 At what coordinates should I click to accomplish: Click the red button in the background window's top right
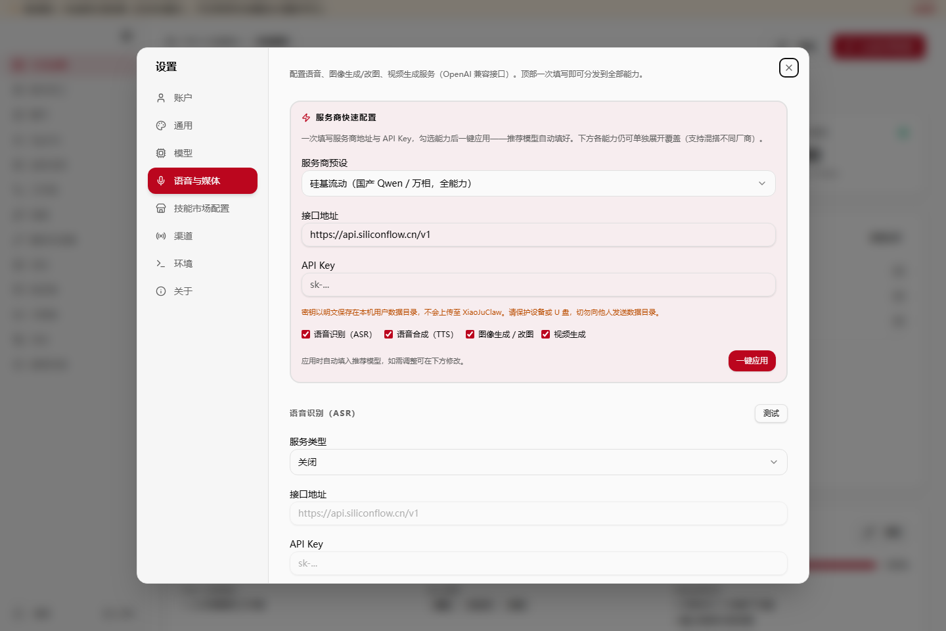tap(879, 47)
